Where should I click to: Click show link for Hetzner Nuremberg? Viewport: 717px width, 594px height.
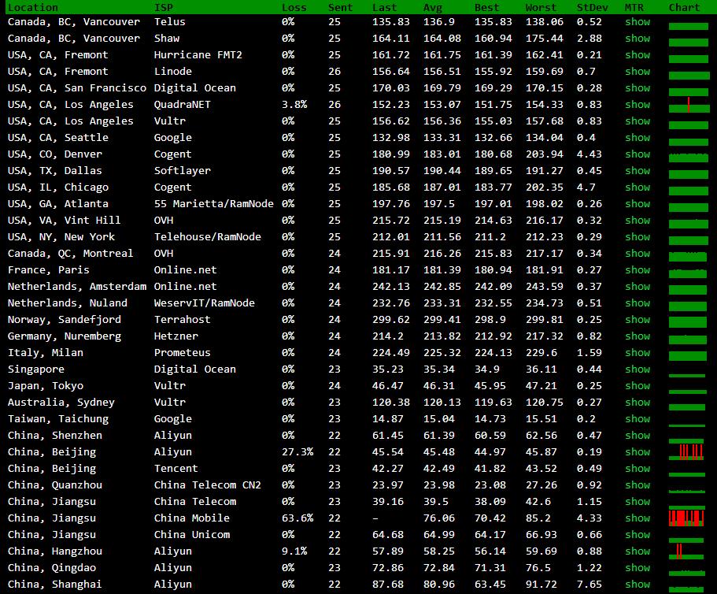(638, 336)
